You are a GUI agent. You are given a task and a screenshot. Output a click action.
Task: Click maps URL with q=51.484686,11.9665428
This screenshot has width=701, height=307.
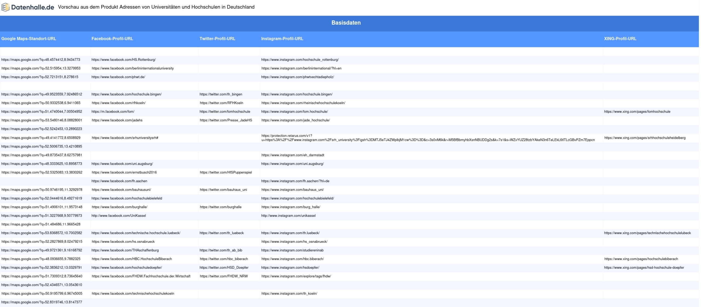pyautogui.click(x=41, y=224)
